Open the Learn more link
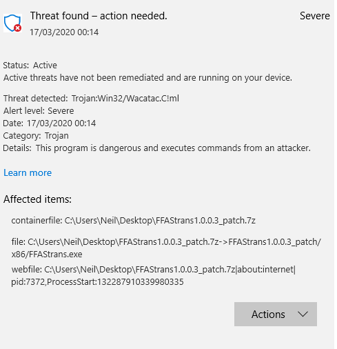The height and width of the screenshot is (349, 337). pyautogui.click(x=28, y=172)
